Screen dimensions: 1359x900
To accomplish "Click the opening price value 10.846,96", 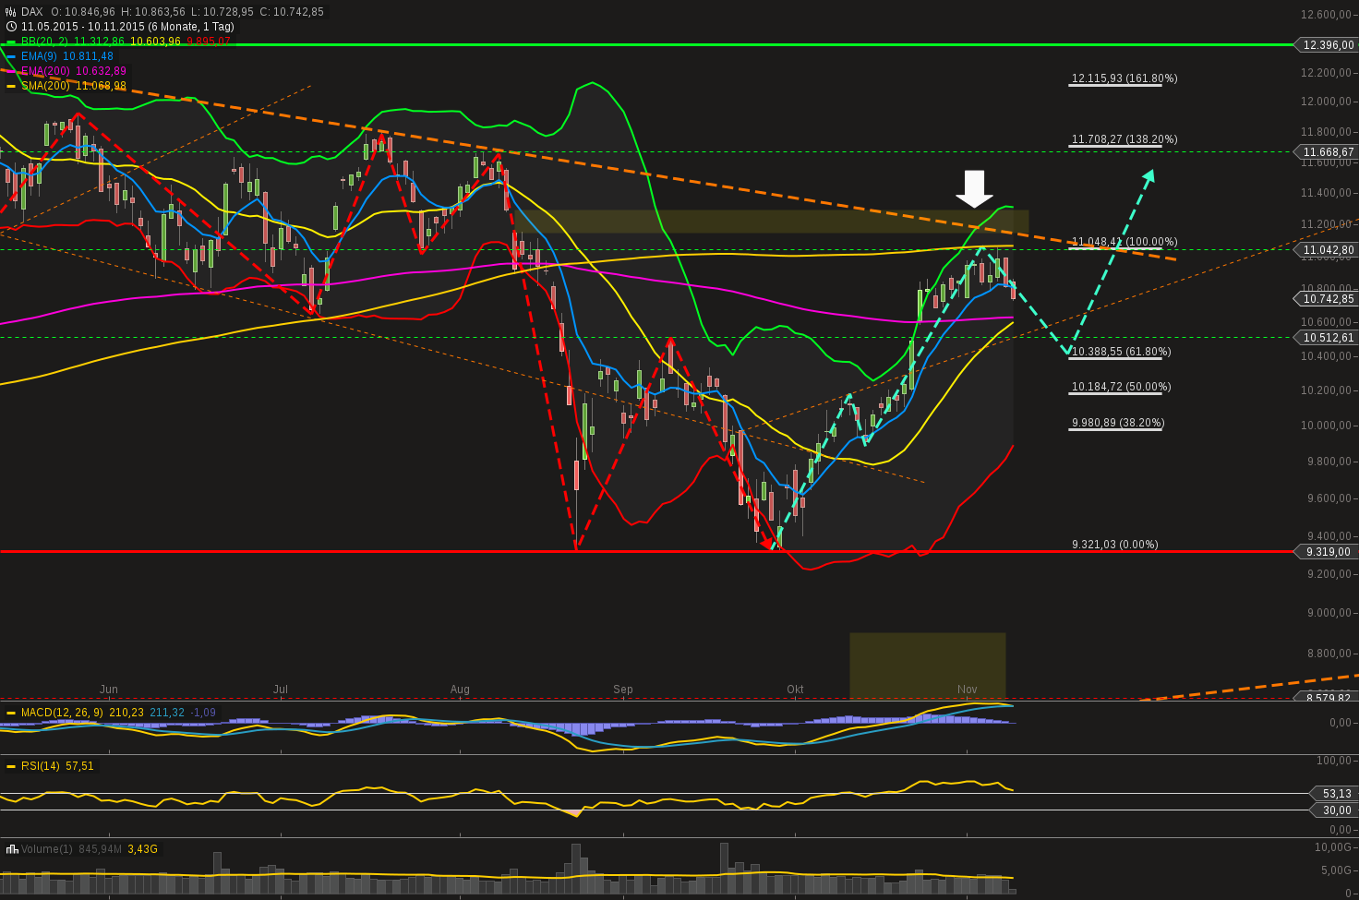I will (90, 12).
